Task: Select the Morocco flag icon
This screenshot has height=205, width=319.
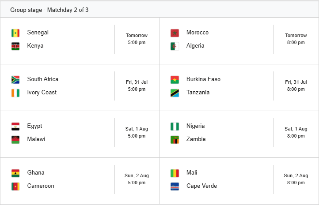Action: 175,33
